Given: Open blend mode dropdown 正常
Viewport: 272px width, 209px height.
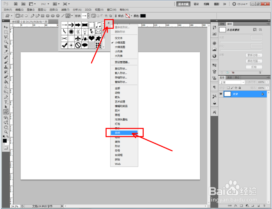Looking at the screenshot, I should pyautogui.click(x=232, y=82).
